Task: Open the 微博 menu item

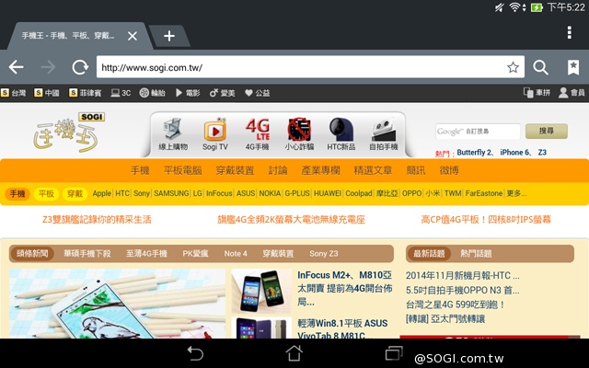Action: click(449, 170)
